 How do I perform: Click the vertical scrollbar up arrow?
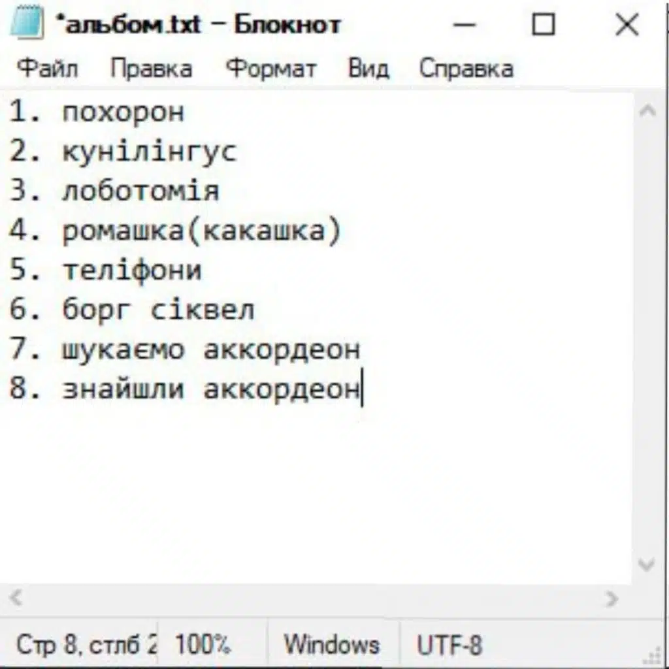(x=647, y=111)
